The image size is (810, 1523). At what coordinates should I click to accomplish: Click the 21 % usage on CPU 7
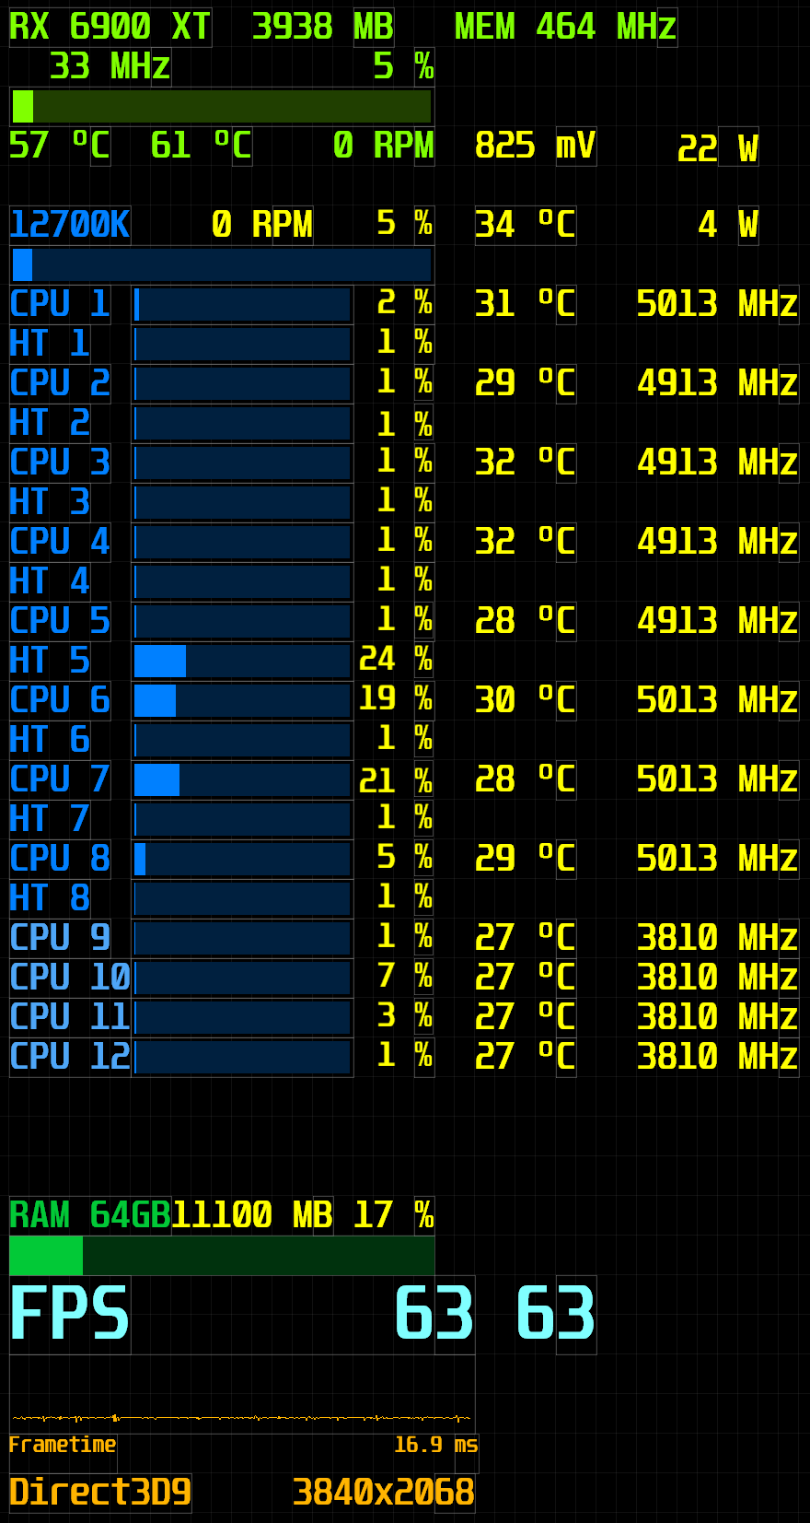(396, 781)
